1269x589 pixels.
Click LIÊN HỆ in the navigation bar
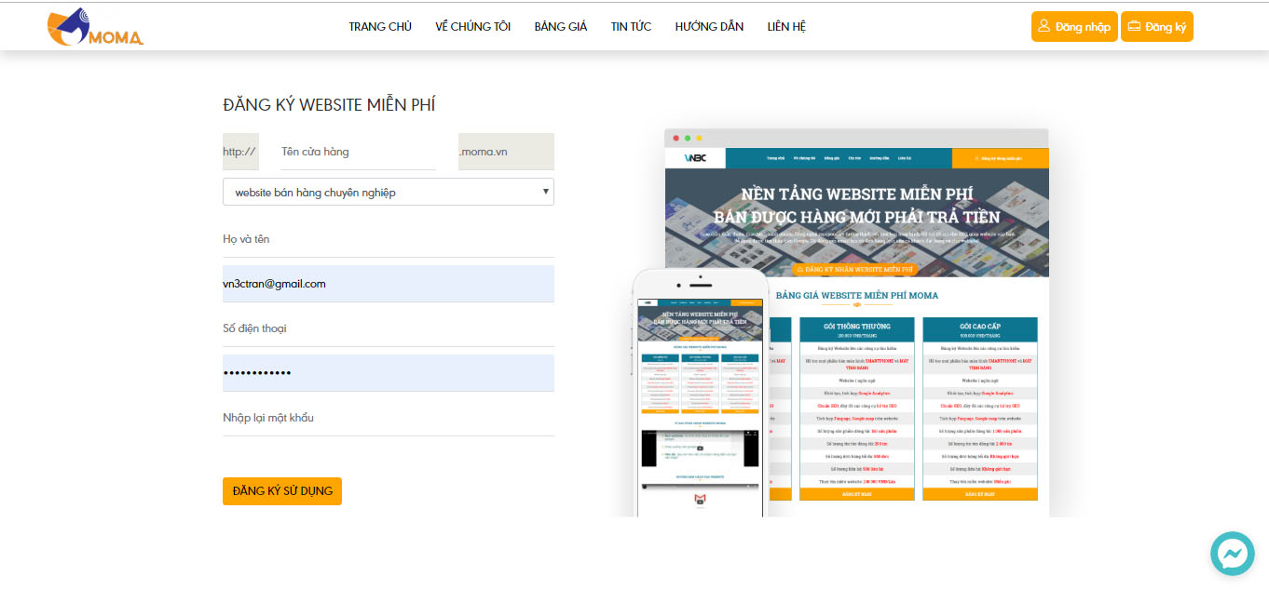point(786,26)
